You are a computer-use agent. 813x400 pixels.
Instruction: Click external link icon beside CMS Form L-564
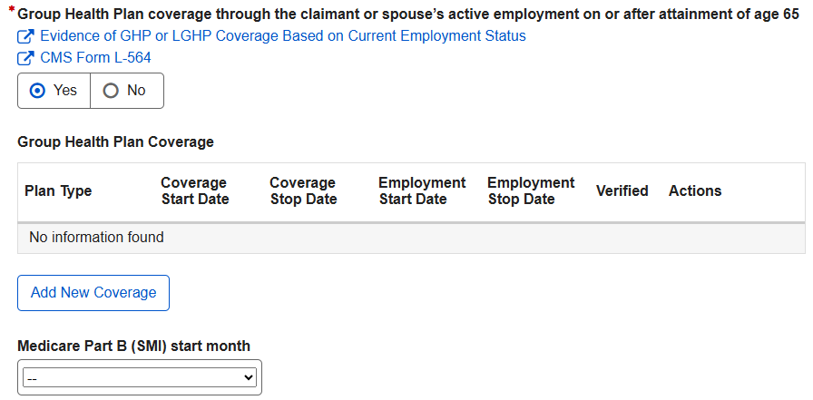[x=25, y=58]
